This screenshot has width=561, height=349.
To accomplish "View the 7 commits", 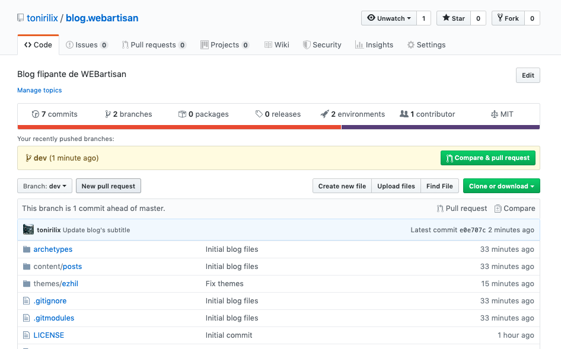I will pos(55,114).
